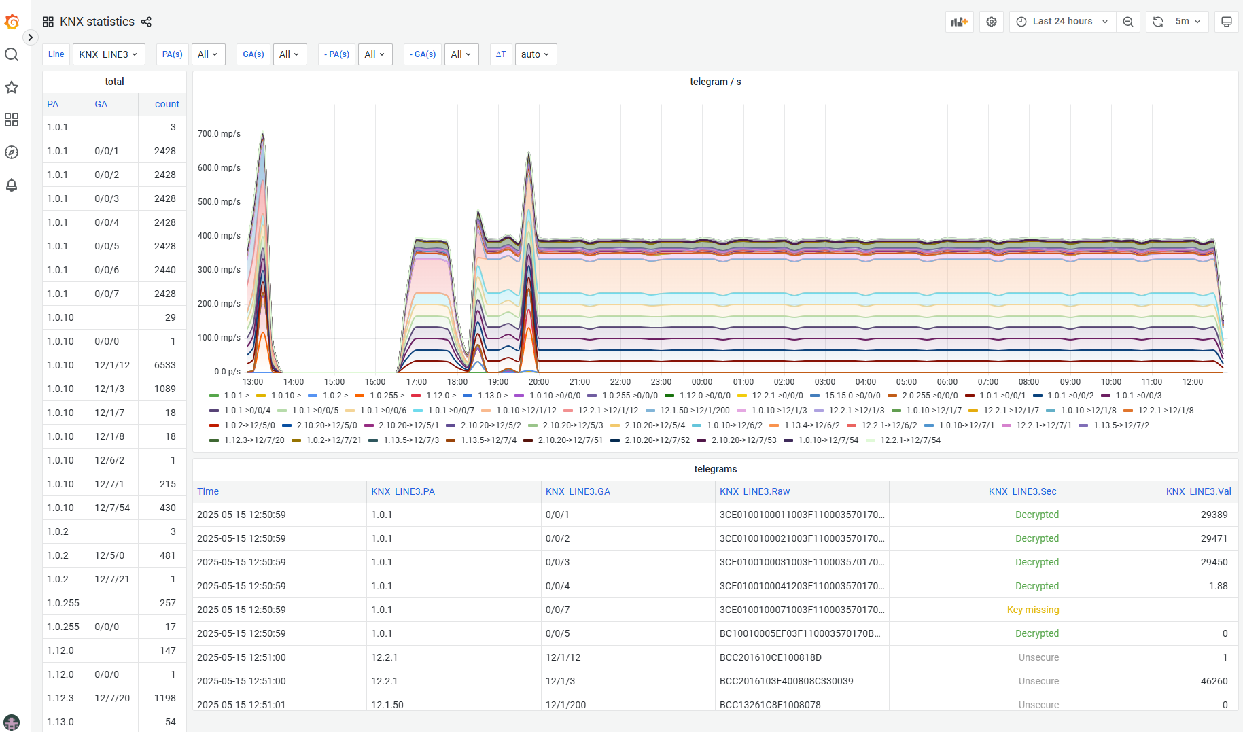Open the PA(s) All filter dropdown
This screenshot has height=732, width=1243.
[208, 54]
